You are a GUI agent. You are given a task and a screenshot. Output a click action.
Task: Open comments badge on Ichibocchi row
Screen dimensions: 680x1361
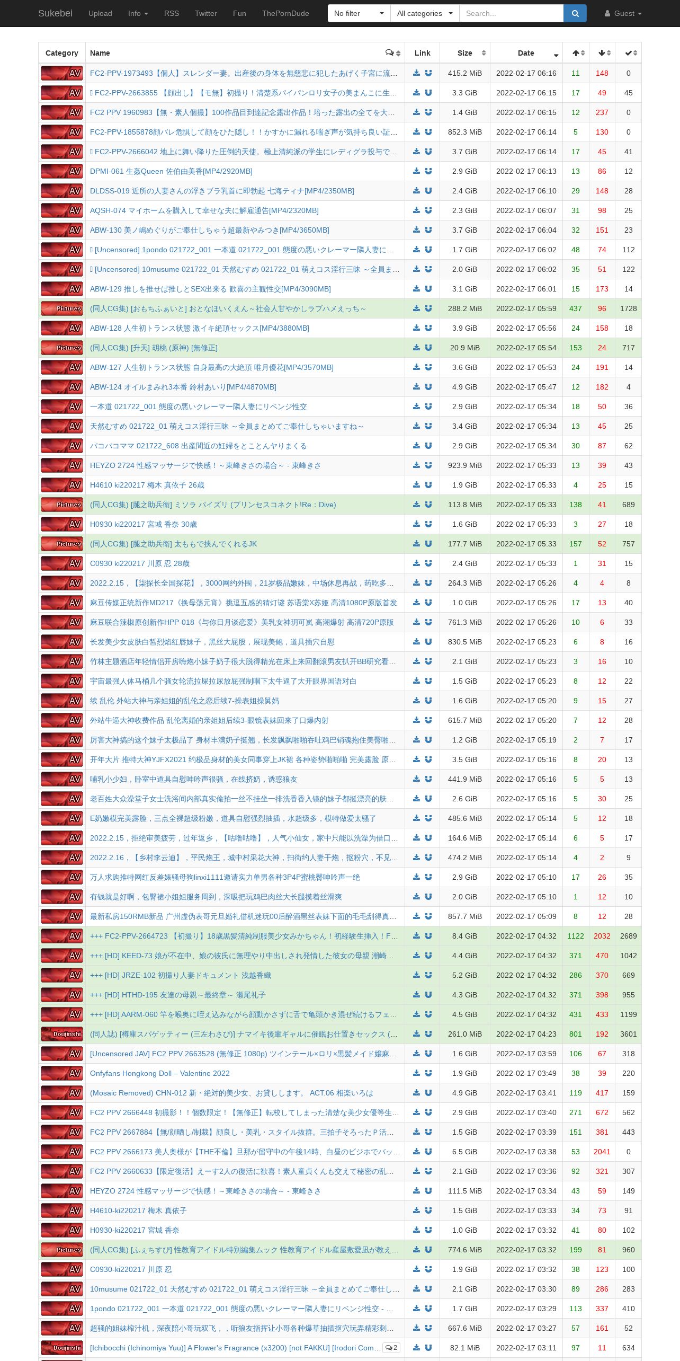point(391,1348)
